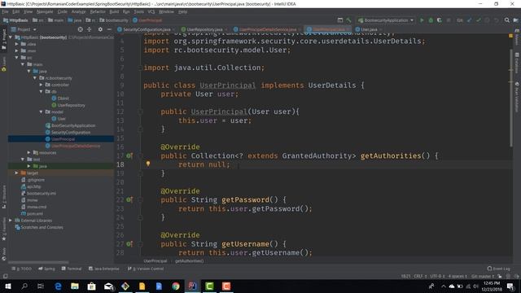Select BootSecurityApplication in project tree
521x293 pixels.
pyautogui.click(x=73, y=125)
